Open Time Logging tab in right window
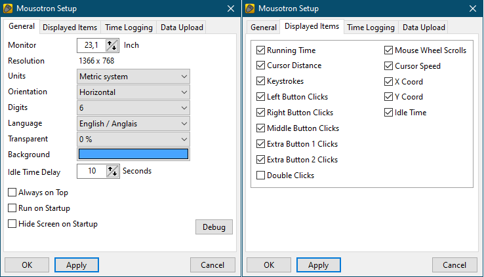The width and height of the screenshot is (484, 277). [x=371, y=28]
